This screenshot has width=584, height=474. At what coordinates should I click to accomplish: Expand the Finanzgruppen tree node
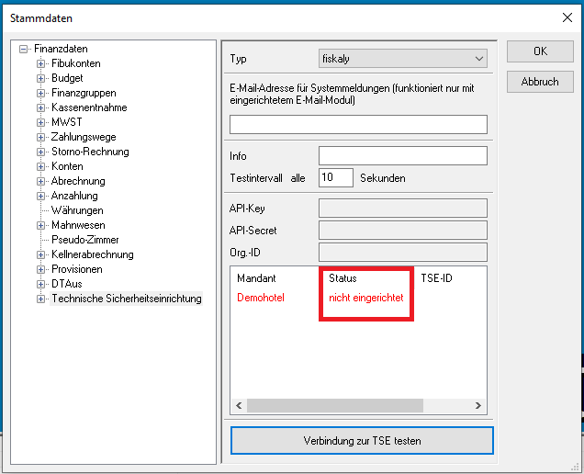click(40, 93)
